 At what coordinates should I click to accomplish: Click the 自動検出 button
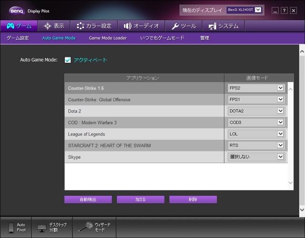[88, 200]
